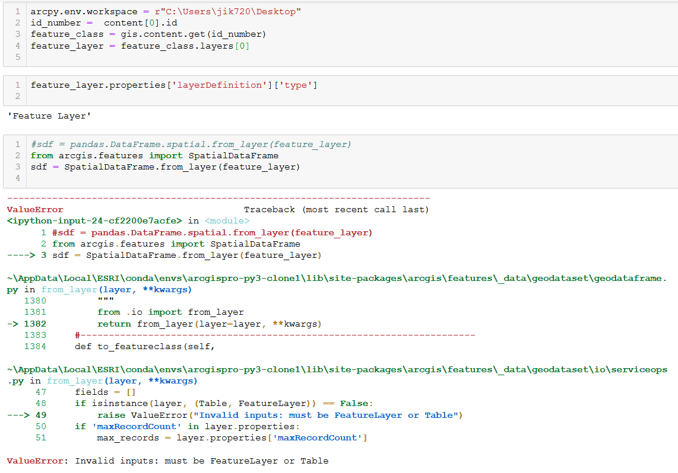
Task: Click traceback line 47 'fields = []'
Action: [x=106, y=392]
